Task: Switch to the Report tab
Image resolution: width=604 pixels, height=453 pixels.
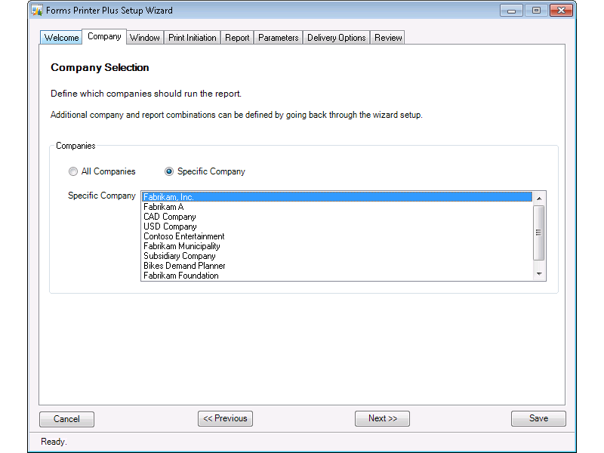Action: (237, 38)
